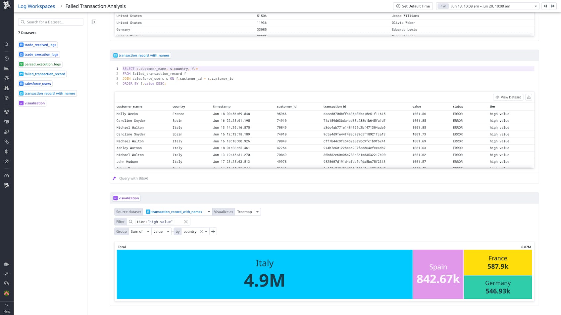Open the user avatar at sidebar bottom
Viewport: 561px width, 315px height.
click(x=6, y=293)
